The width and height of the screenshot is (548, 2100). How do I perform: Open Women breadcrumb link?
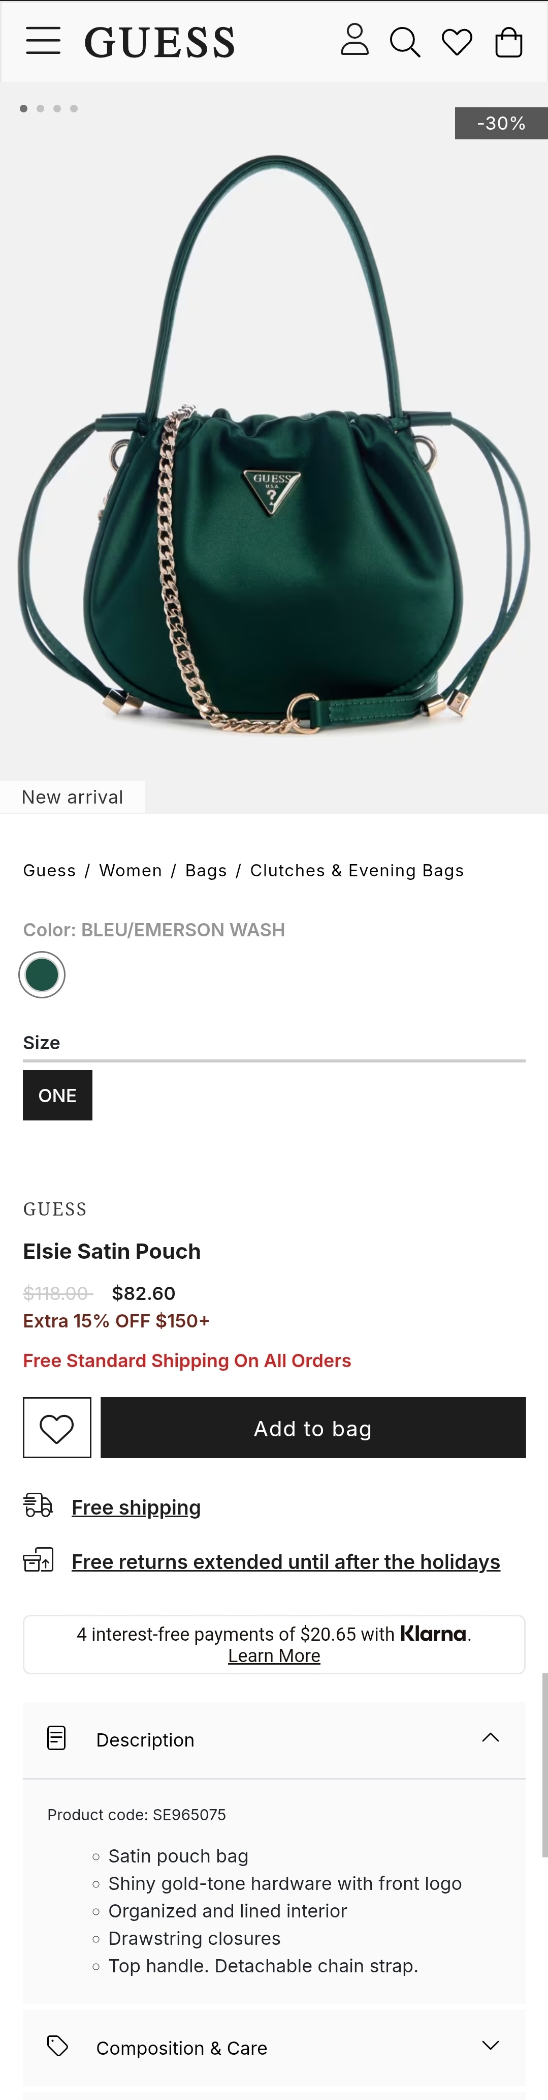click(131, 871)
